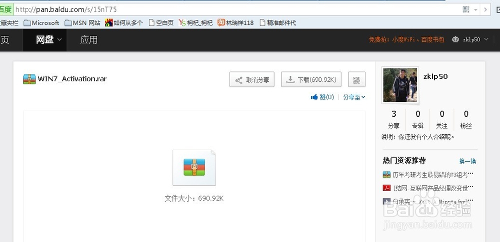
Task: View the 0 关注 count
Action: pyautogui.click(x=441, y=119)
